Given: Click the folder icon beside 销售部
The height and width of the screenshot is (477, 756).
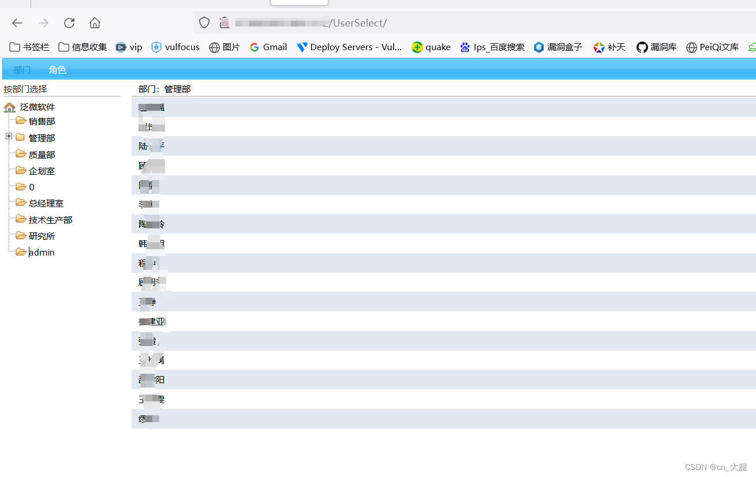Looking at the screenshot, I should click(x=21, y=121).
